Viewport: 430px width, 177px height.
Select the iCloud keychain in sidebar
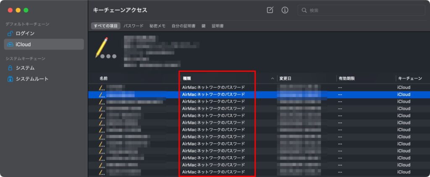coord(23,44)
